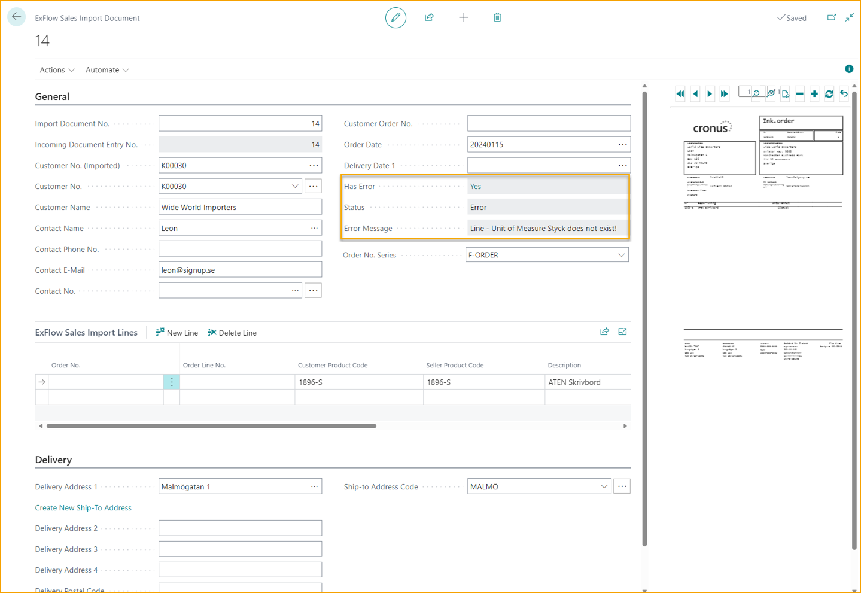861x593 pixels.
Task: Click New Line button
Action: pyautogui.click(x=177, y=333)
